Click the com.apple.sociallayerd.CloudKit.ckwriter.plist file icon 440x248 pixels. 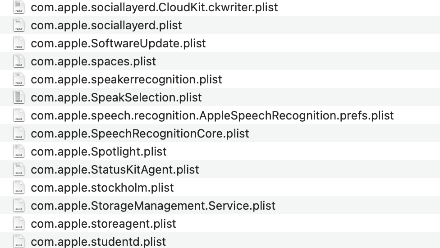(19, 7)
